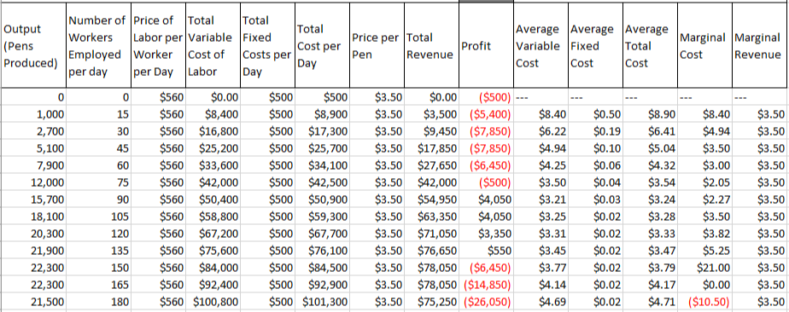The image size is (789, 312).
Task: Click the profit cell ($26,050)
Action: 486,302
